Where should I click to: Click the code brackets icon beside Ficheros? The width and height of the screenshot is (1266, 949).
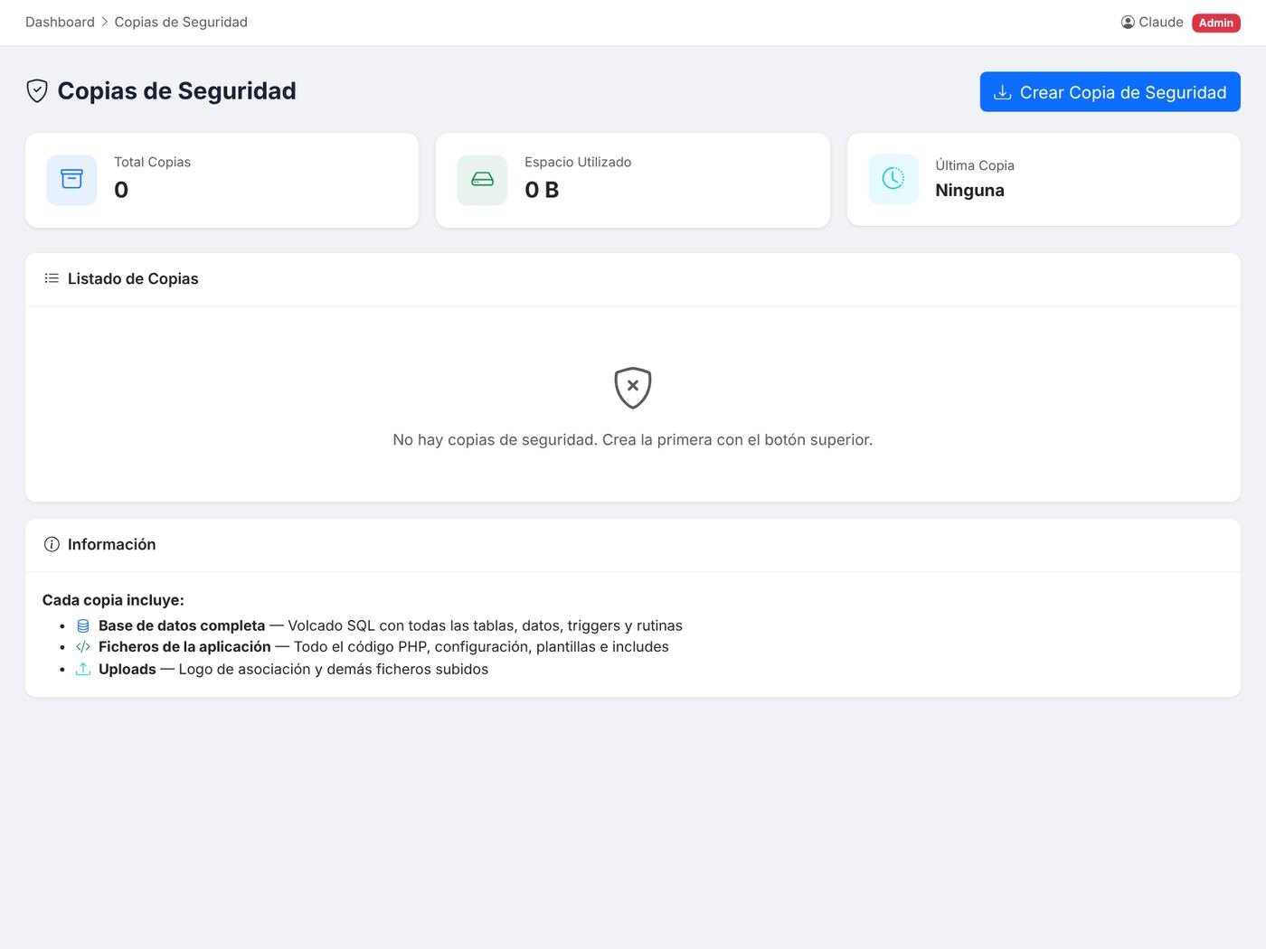click(x=83, y=647)
